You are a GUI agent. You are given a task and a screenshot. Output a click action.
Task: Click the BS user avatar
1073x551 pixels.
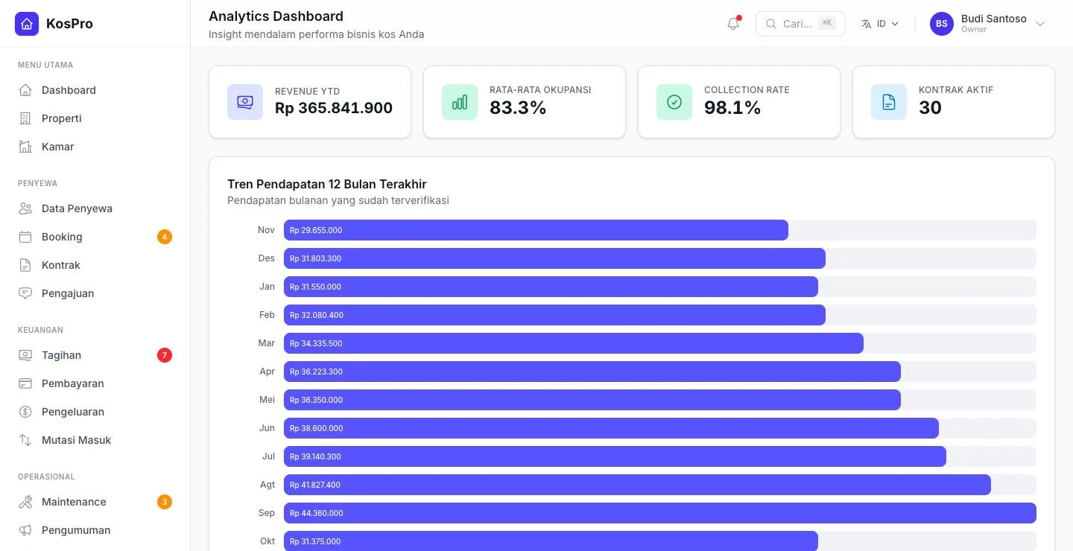pyautogui.click(x=942, y=24)
